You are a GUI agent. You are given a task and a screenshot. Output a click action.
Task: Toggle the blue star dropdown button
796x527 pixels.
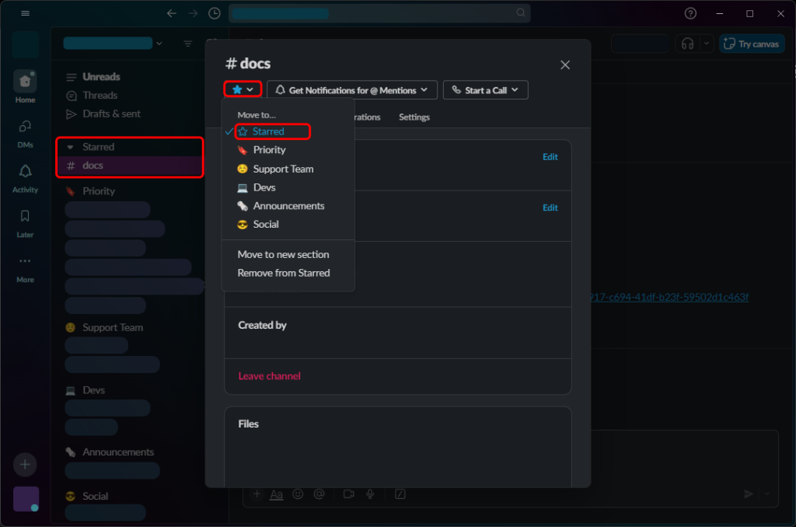(x=243, y=90)
